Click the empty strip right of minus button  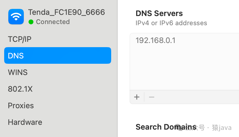click(196, 97)
